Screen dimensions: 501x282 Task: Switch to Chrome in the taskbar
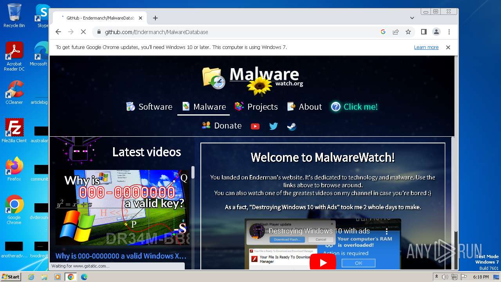71,277
